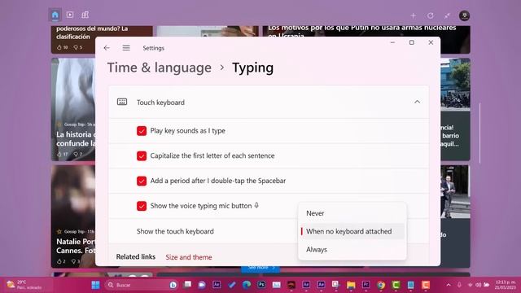Collapse the widgets board to half view

pos(447,15)
